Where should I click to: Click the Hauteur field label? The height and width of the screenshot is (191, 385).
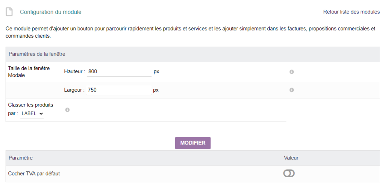pos(74,72)
